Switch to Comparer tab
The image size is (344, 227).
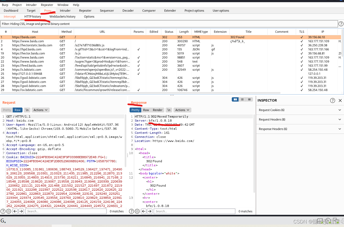coord(149,11)
